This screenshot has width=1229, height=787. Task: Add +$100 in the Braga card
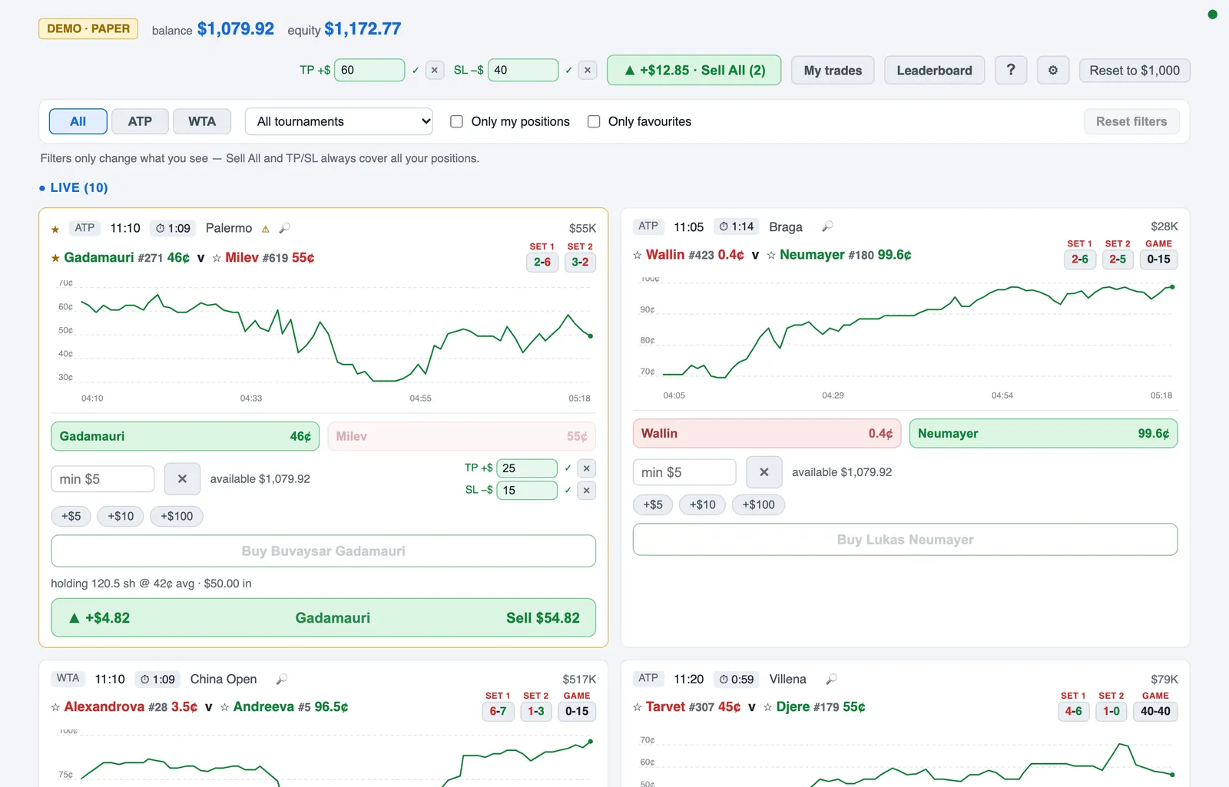point(758,504)
